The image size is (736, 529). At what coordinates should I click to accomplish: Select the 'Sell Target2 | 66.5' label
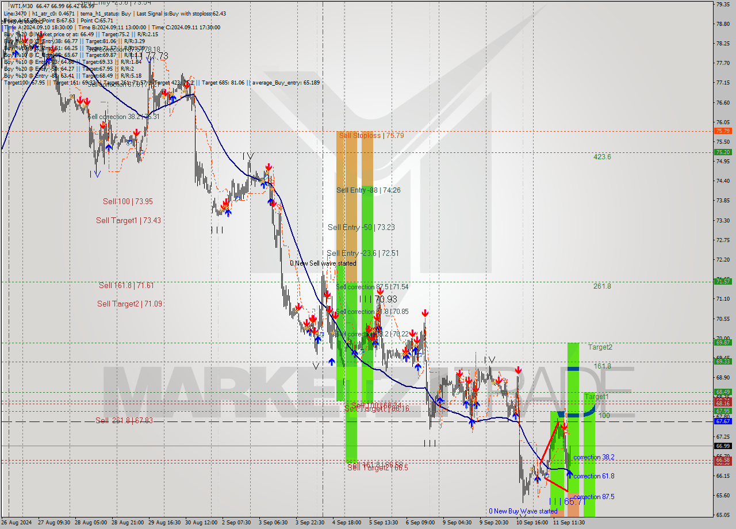(x=377, y=467)
